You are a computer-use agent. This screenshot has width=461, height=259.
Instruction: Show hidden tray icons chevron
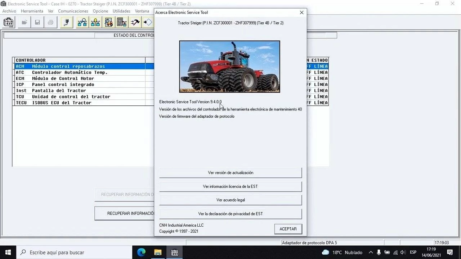pos(371,252)
